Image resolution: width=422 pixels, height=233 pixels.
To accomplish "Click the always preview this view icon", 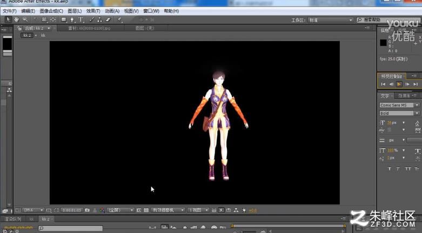I will [18, 210].
